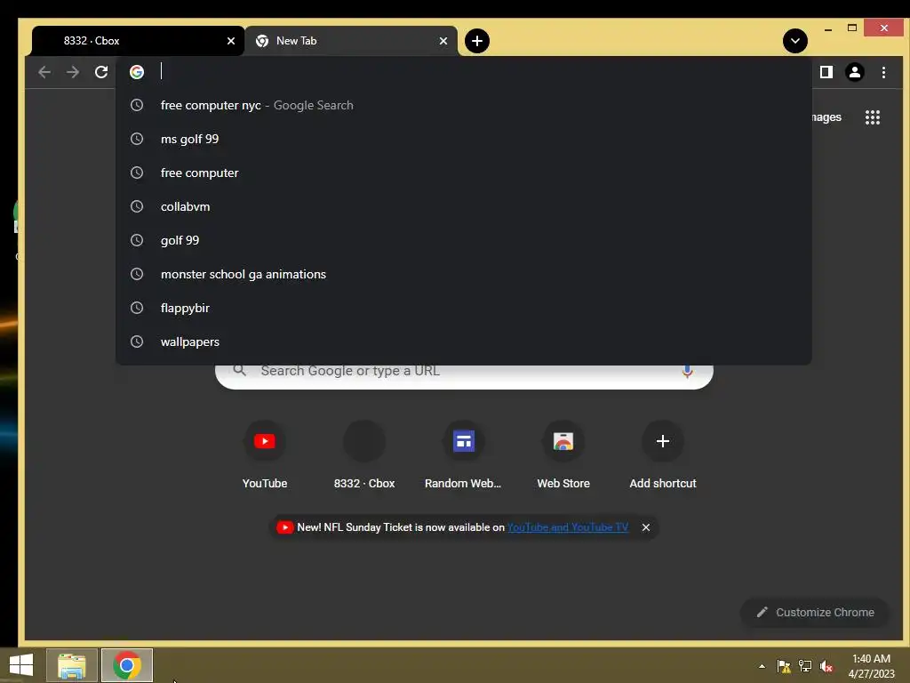
Task: Reload the page with the refresh icon
Action: pos(101,72)
